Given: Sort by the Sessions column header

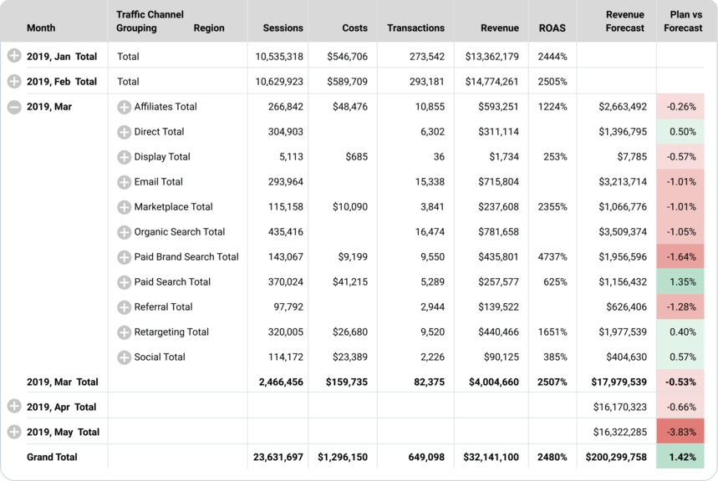Looking at the screenshot, I should click(x=283, y=28).
